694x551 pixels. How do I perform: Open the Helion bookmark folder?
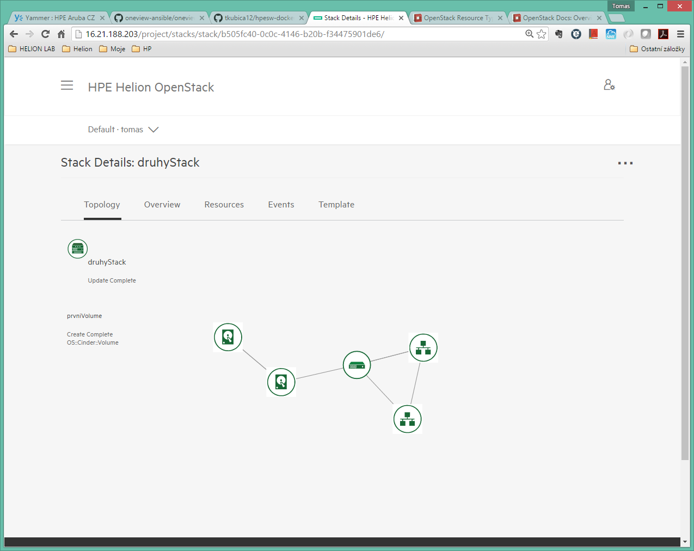[x=77, y=49]
